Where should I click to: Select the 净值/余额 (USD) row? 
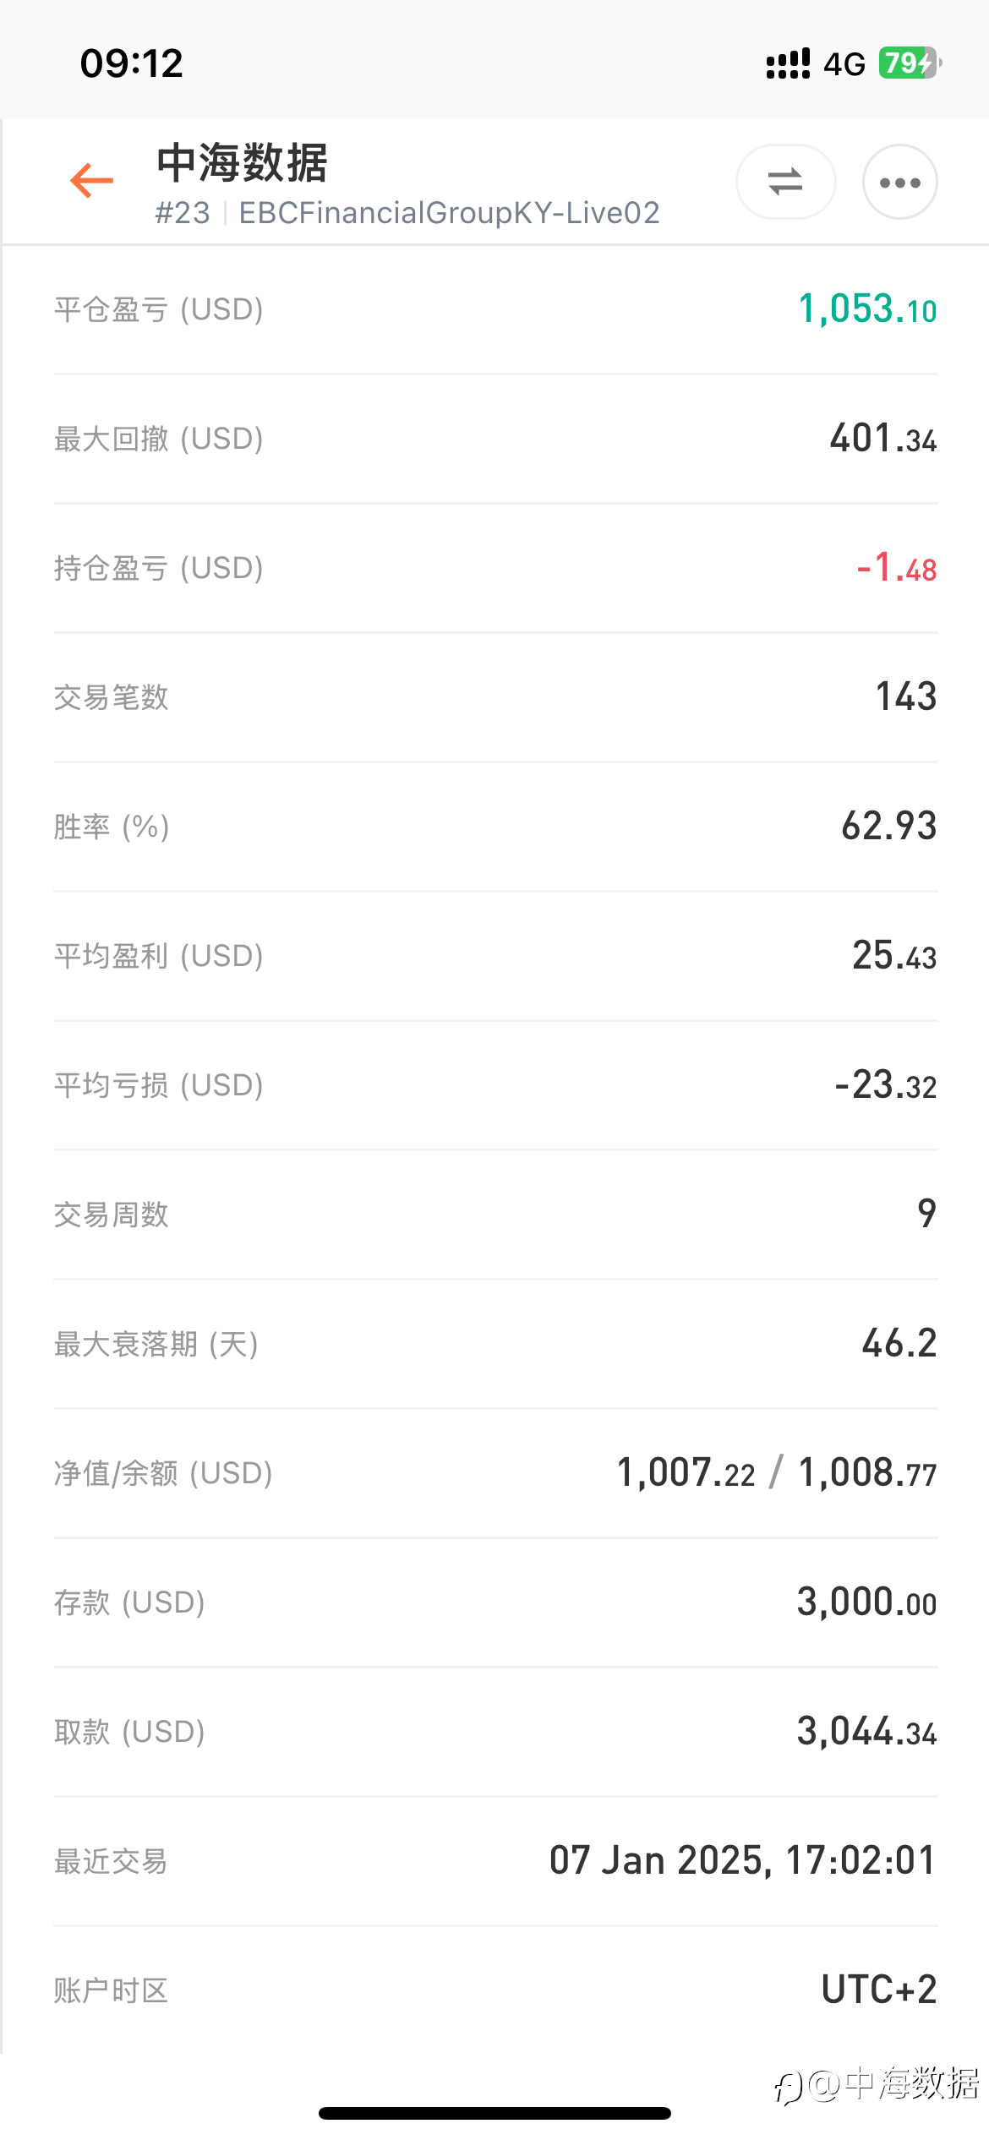point(495,1473)
